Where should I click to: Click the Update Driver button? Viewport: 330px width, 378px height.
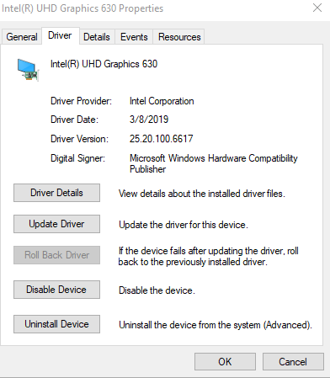[56, 224]
